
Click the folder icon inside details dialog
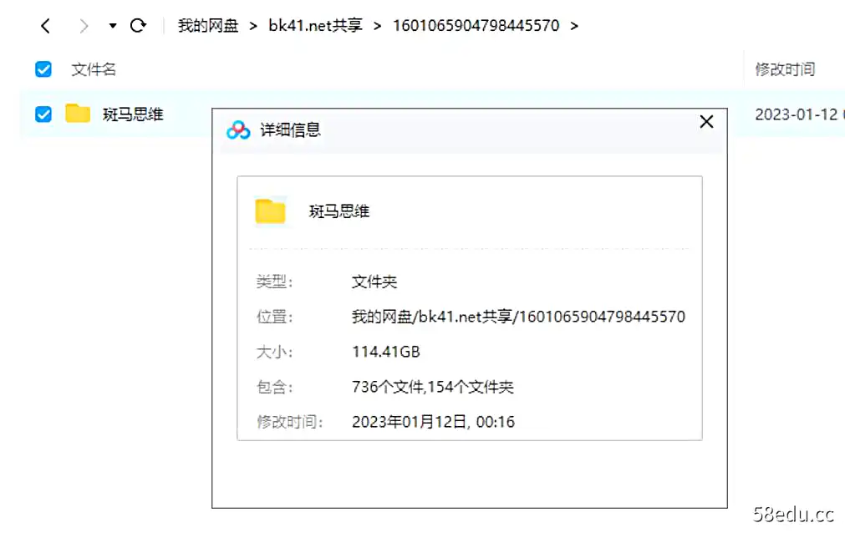[270, 211]
